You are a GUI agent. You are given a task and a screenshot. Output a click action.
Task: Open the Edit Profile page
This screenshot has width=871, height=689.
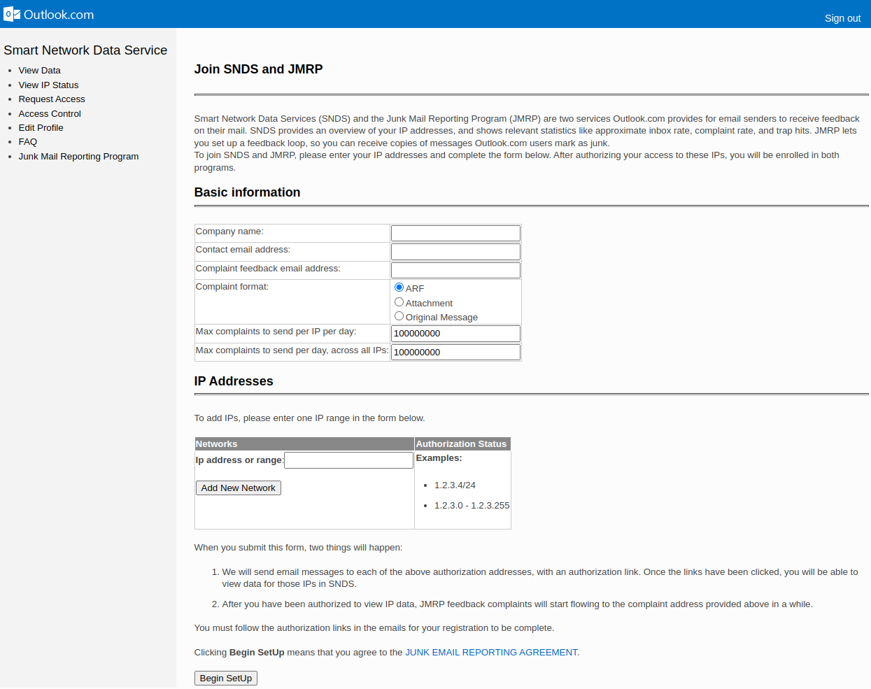coord(41,128)
